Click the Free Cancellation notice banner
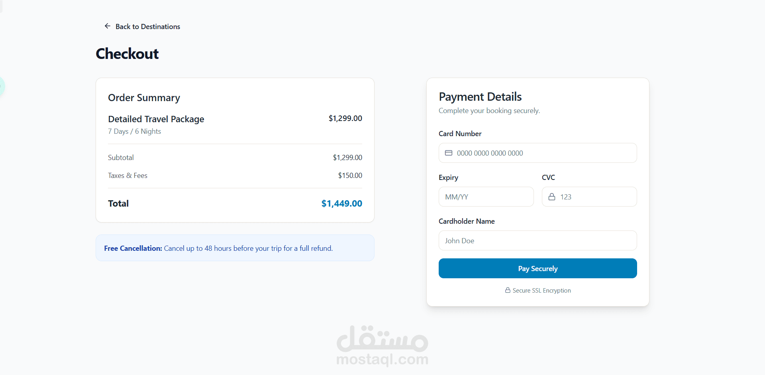This screenshot has width=765, height=375. tap(235, 248)
